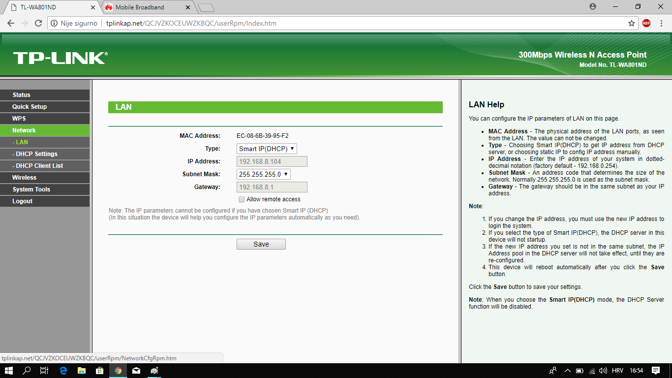Image resolution: width=672 pixels, height=378 pixels.
Task: Open the WPS sidebar item
Action: pyautogui.click(x=45, y=119)
